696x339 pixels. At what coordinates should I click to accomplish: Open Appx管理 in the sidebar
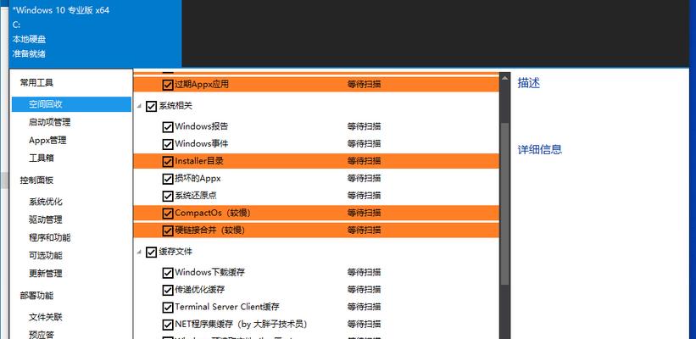47,140
